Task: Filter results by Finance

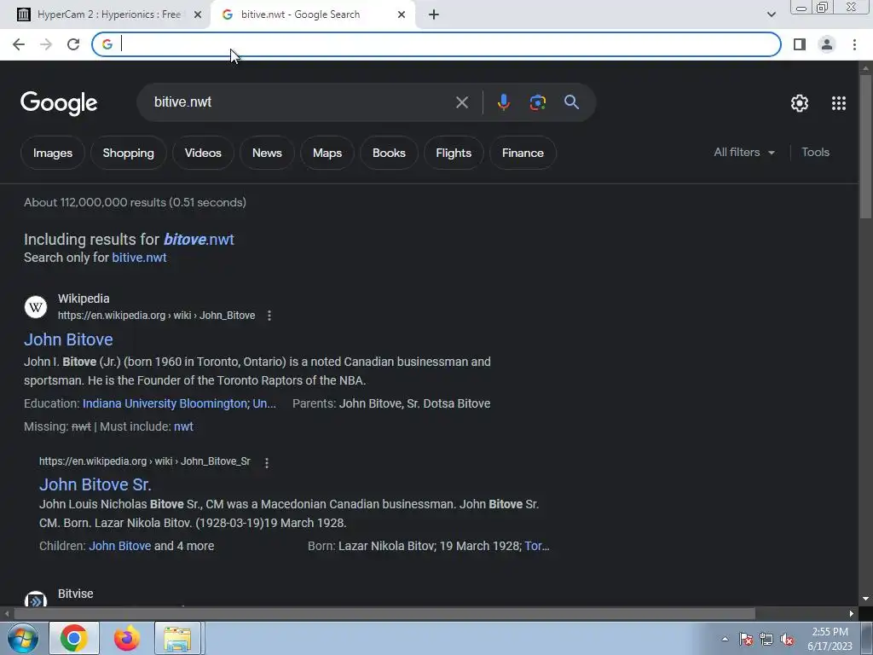Action: pos(523,153)
